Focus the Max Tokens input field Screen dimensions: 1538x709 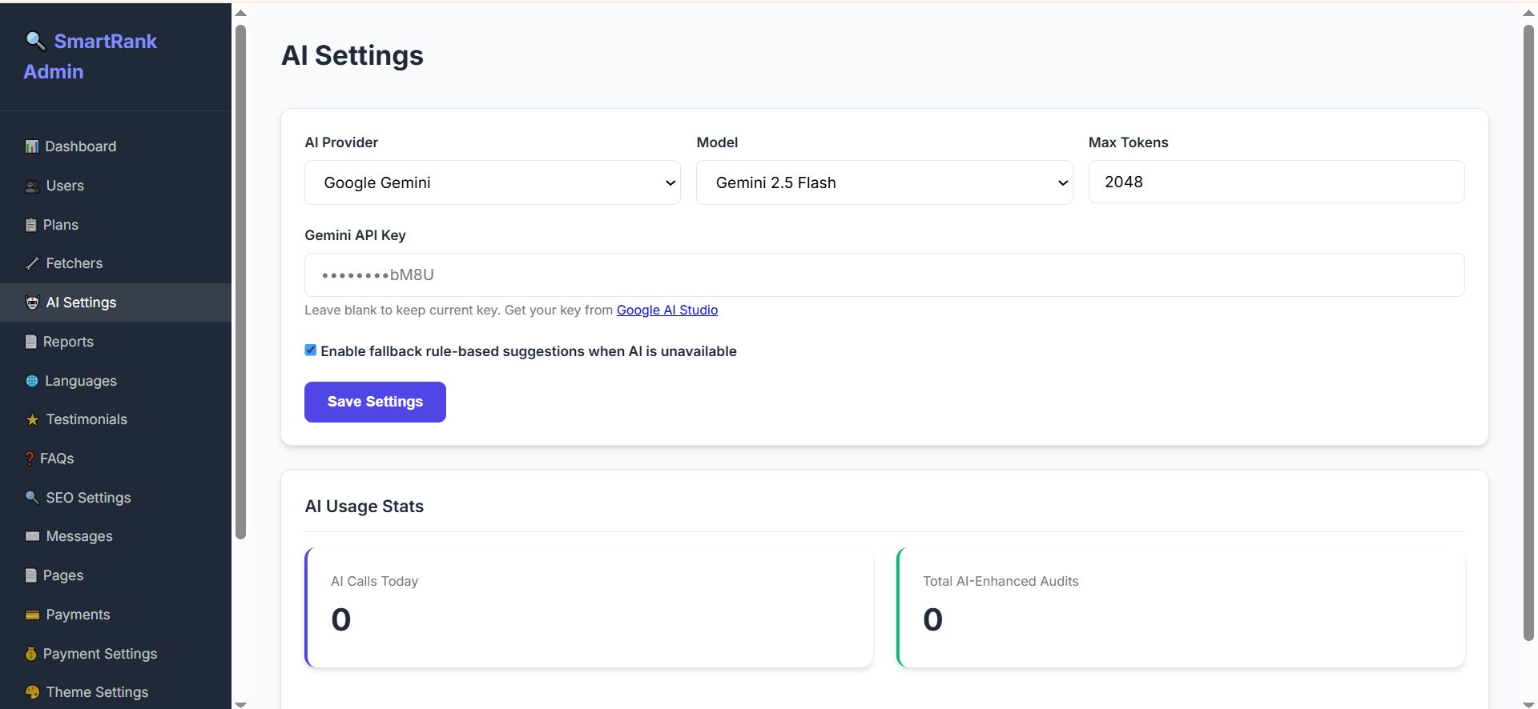1275,182
